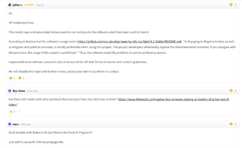The height and width of the screenshot is (148, 242).
Task: Toggle the astonished face reaction on julien-c's comment
Action: (12, 78)
